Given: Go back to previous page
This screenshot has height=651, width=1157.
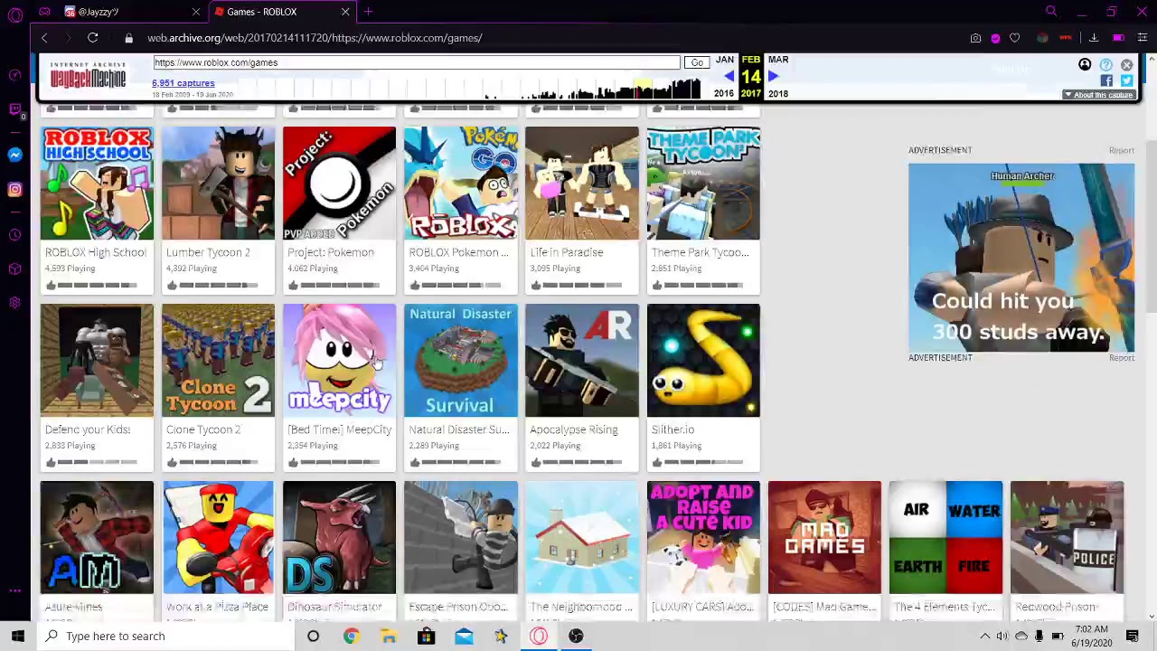Looking at the screenshot, I should 44,38.
